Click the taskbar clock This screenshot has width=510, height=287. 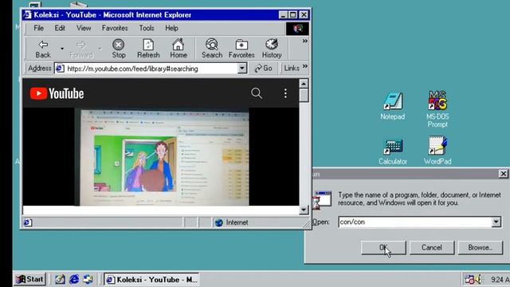click(x=500, y=280)
